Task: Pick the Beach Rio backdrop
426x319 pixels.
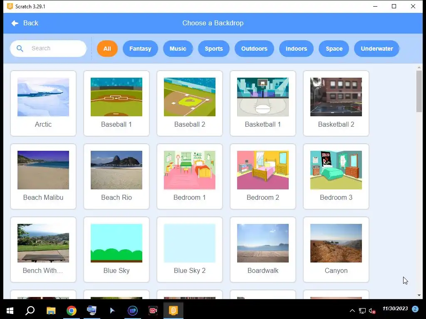Action: coord(116,177)
